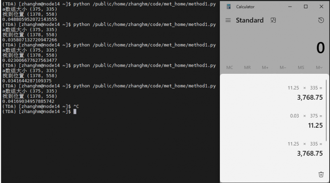The image size is (330, 183).
Task: Clear all history with trash icon
Action: (321, 174)
